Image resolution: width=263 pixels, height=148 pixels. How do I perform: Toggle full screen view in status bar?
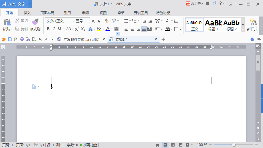click(x=158, y=145)
